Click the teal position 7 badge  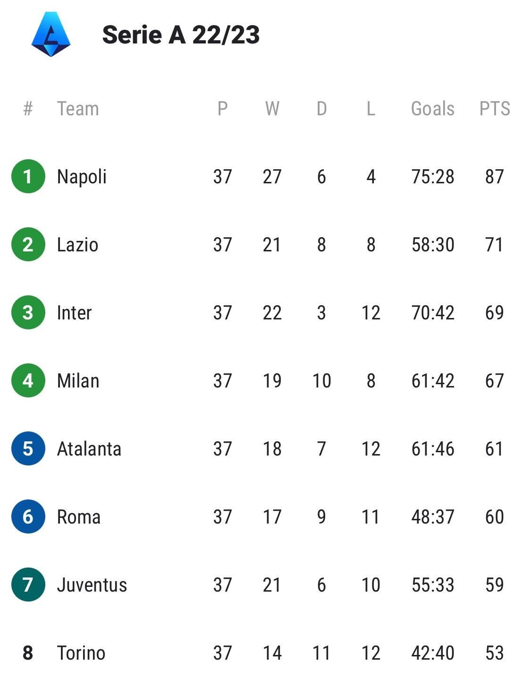click(x=28, y=585)
